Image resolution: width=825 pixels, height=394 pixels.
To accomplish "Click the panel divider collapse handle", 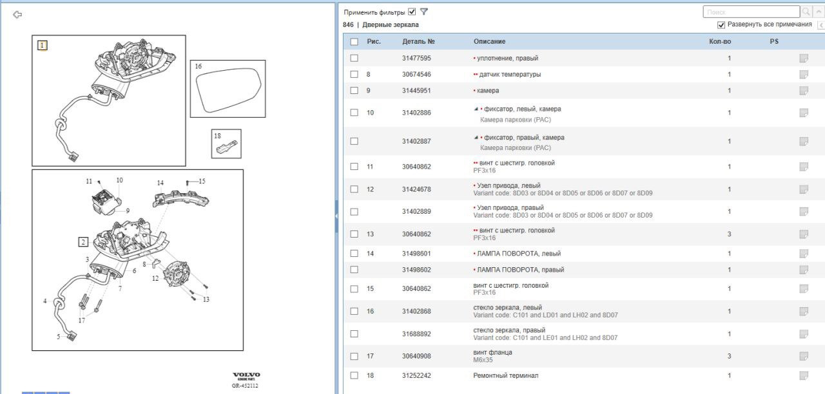I will [336, 217].
